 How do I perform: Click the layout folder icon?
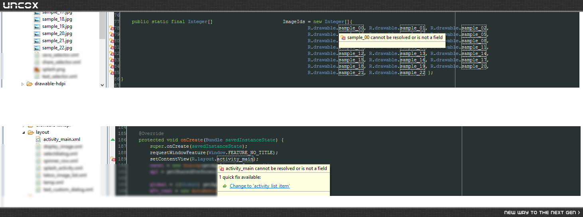coord(31,132)
